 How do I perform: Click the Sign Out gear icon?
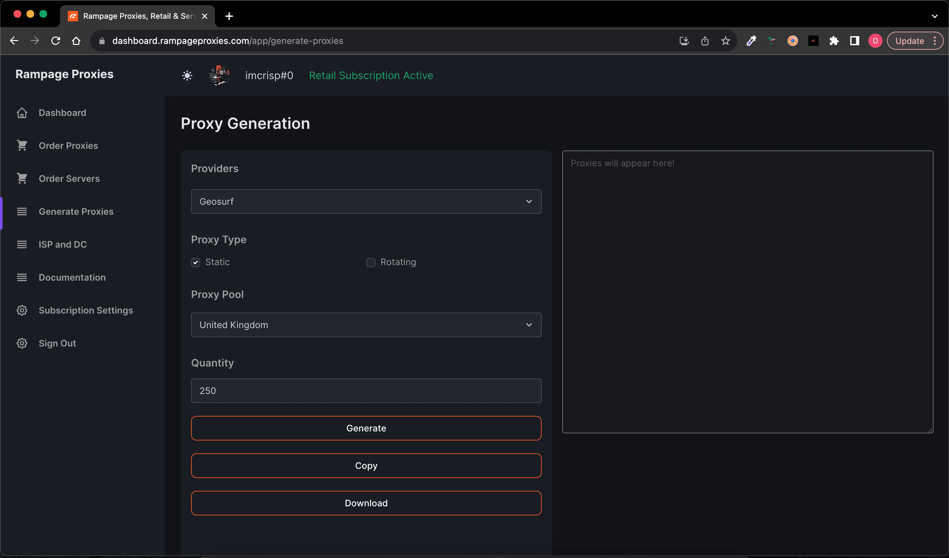pos(22,343)
